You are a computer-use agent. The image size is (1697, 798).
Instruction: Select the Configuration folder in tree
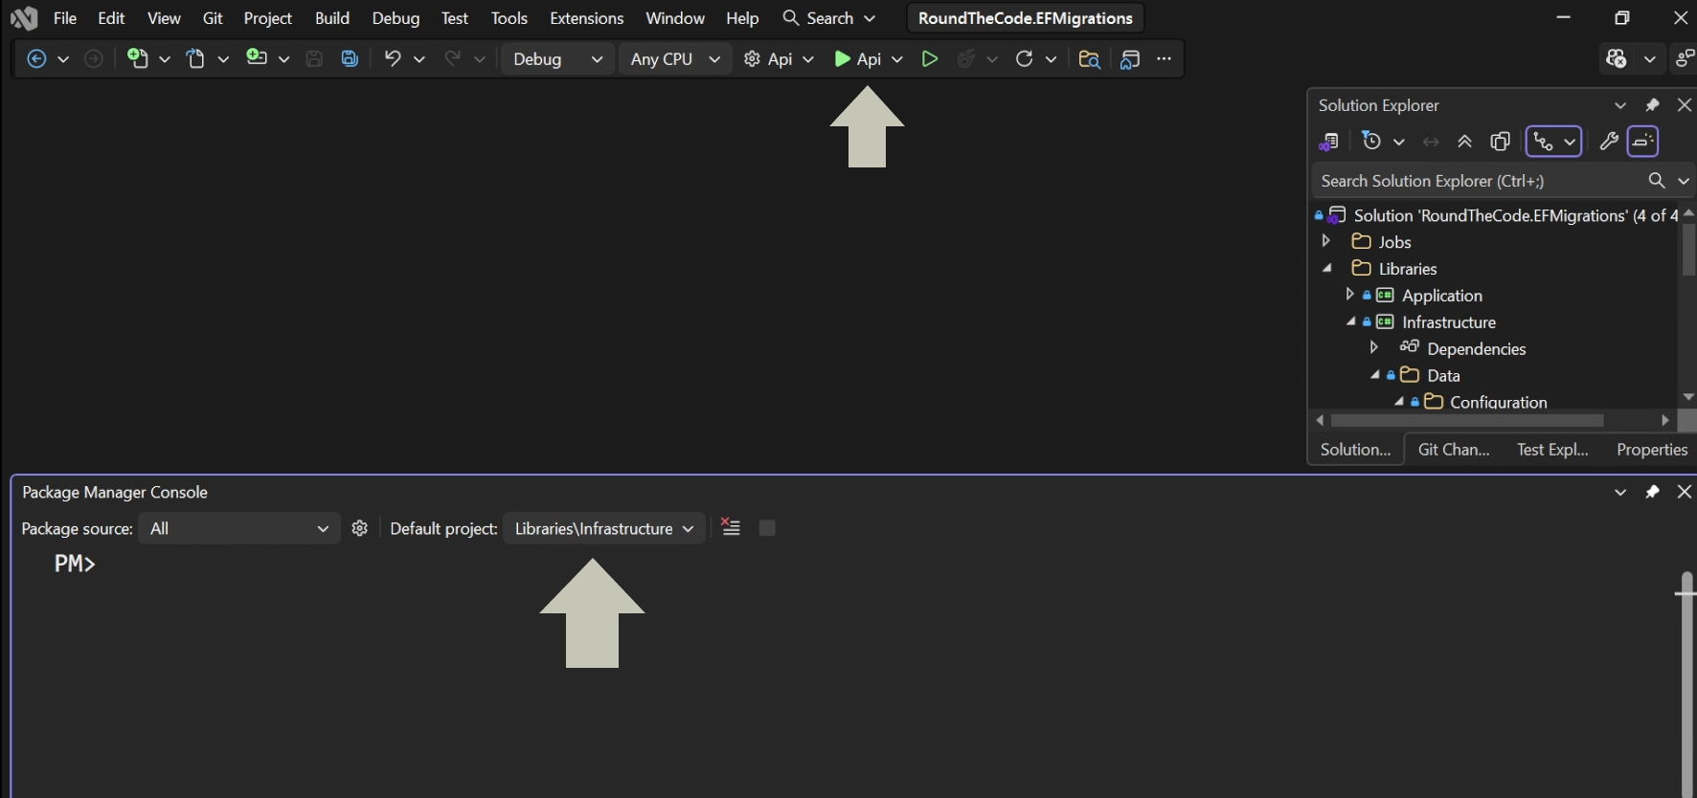click(x=1498, y=402)
